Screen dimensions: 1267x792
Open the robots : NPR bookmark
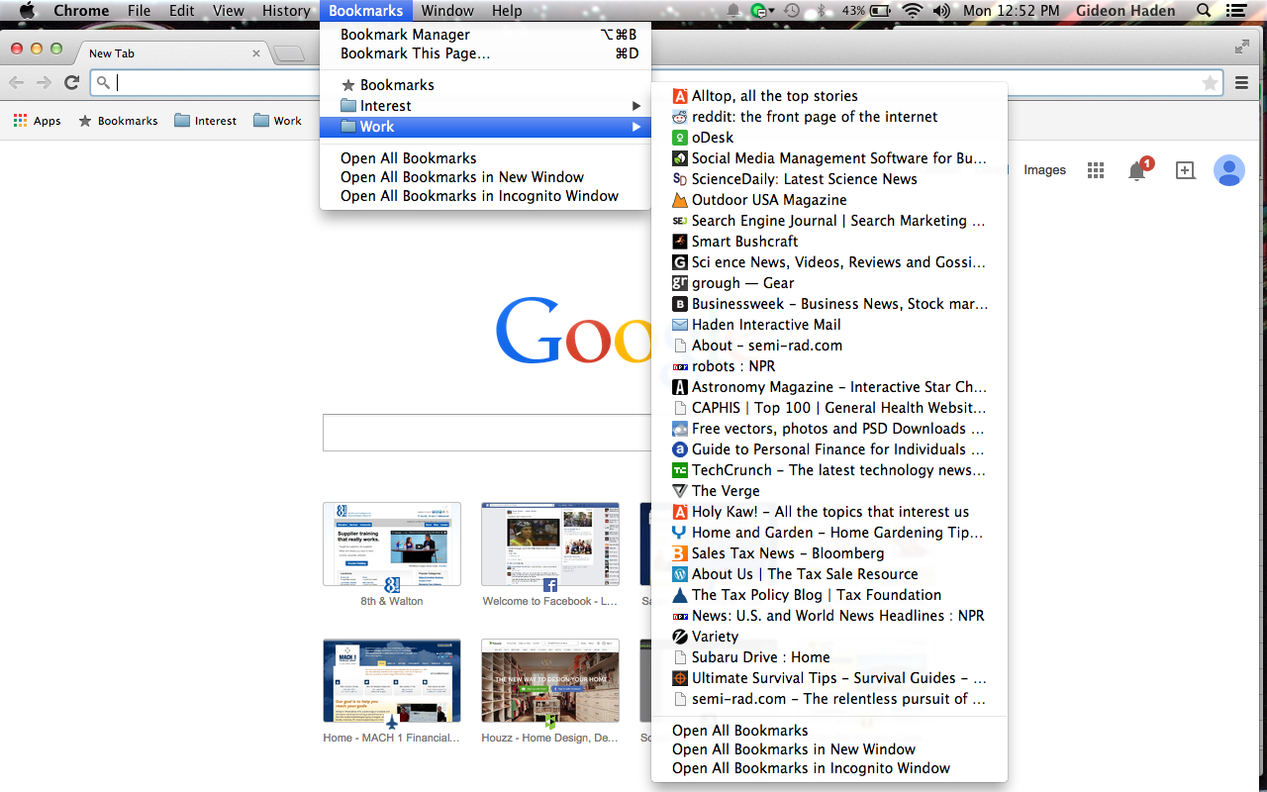[x=829, y=366]
